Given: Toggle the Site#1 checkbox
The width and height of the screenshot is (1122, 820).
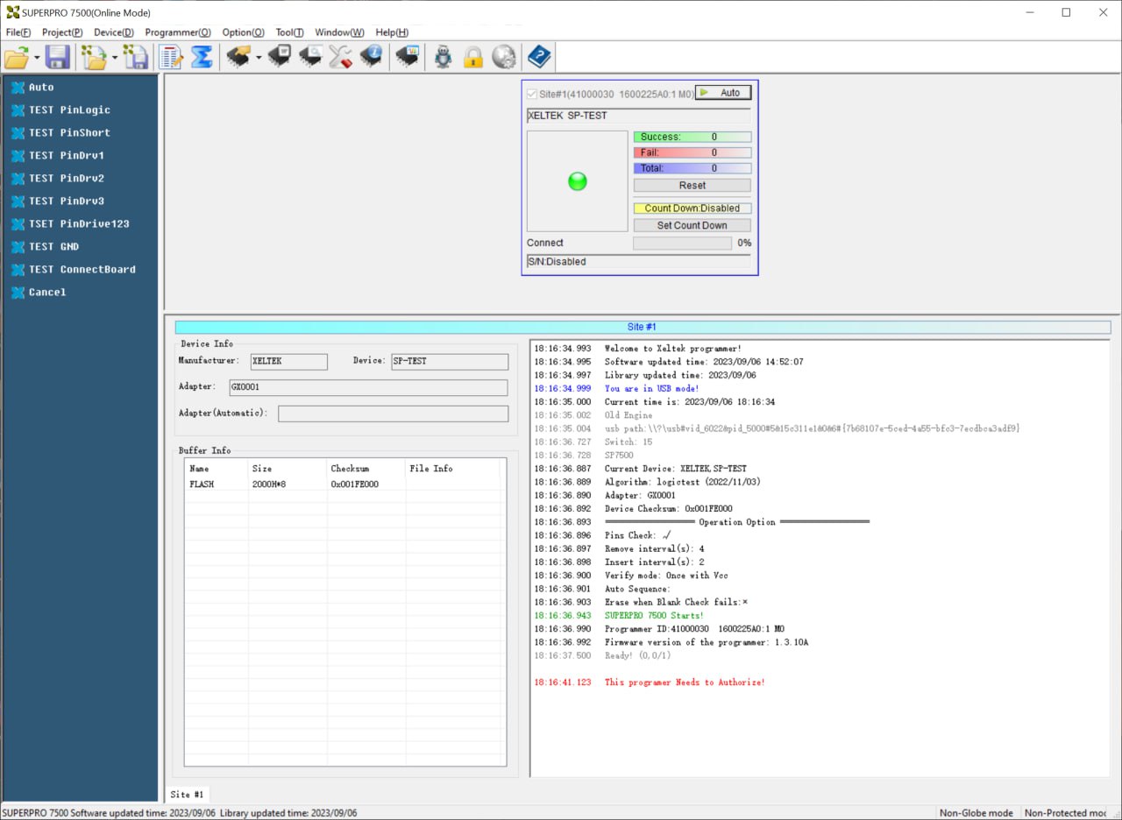Looking at the screenshot, I should click(532, 93).
